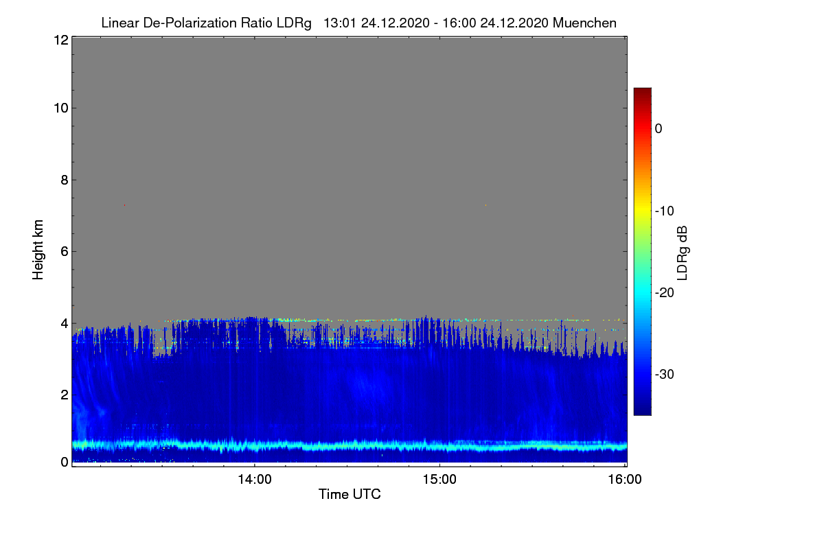Screen dimensions: 824x549
Task: Click the height axis label '2'
Action: 64,394
